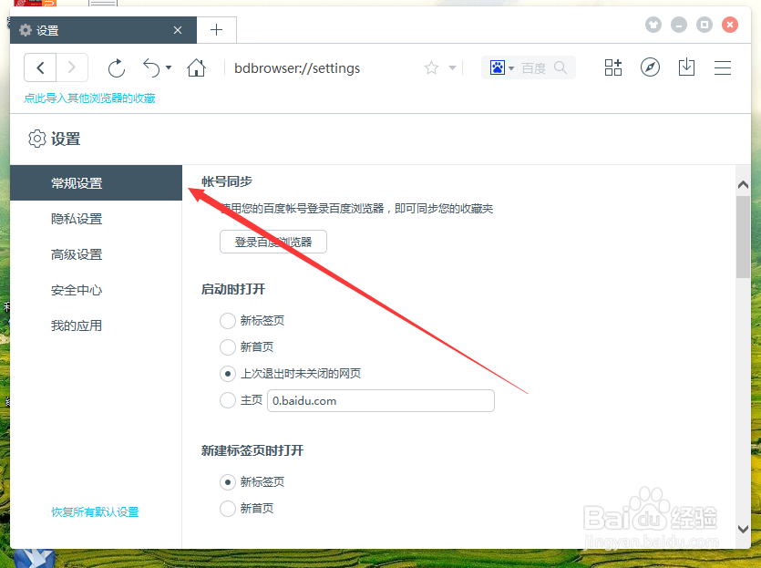Close the 设置 tab
The width and height of the screenshot is (761, 568).
click(x=178, y=30)
